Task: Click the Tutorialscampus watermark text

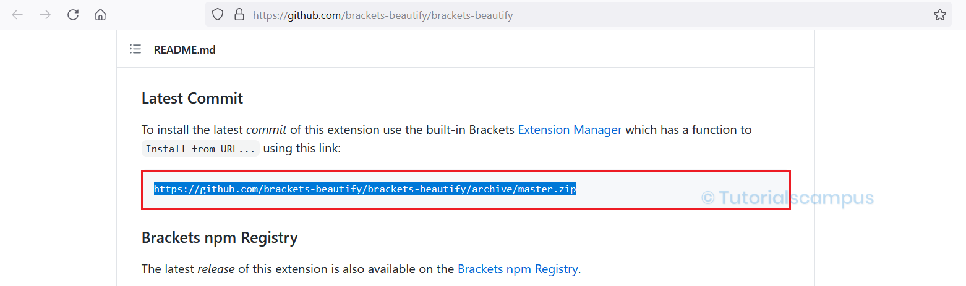Action: tap(787, 198)
